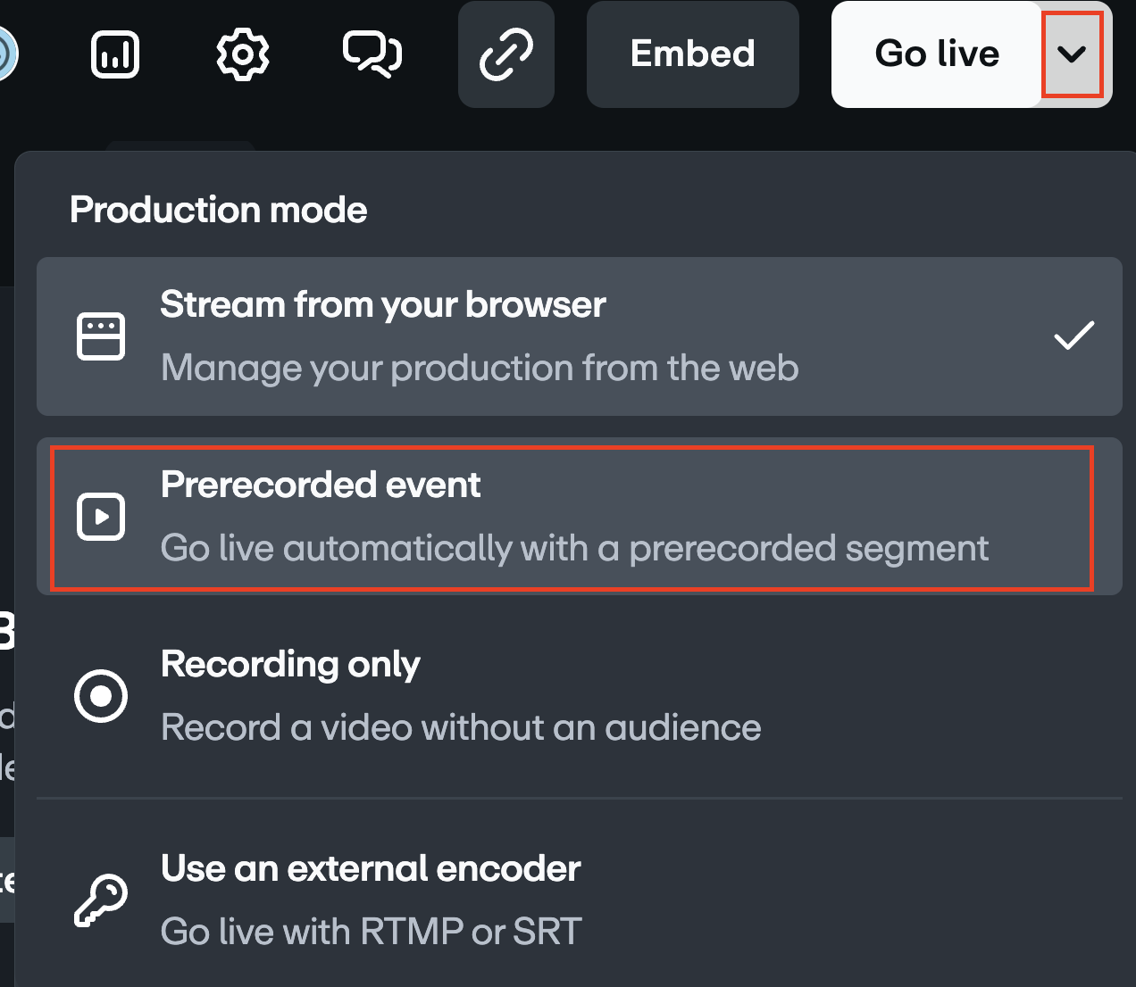
Task: Open the analytics panel
Action: 114,54
